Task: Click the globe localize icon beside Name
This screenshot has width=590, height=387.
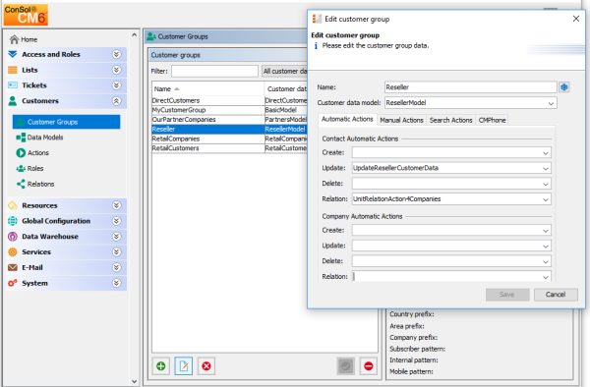Action: [564, 87]
